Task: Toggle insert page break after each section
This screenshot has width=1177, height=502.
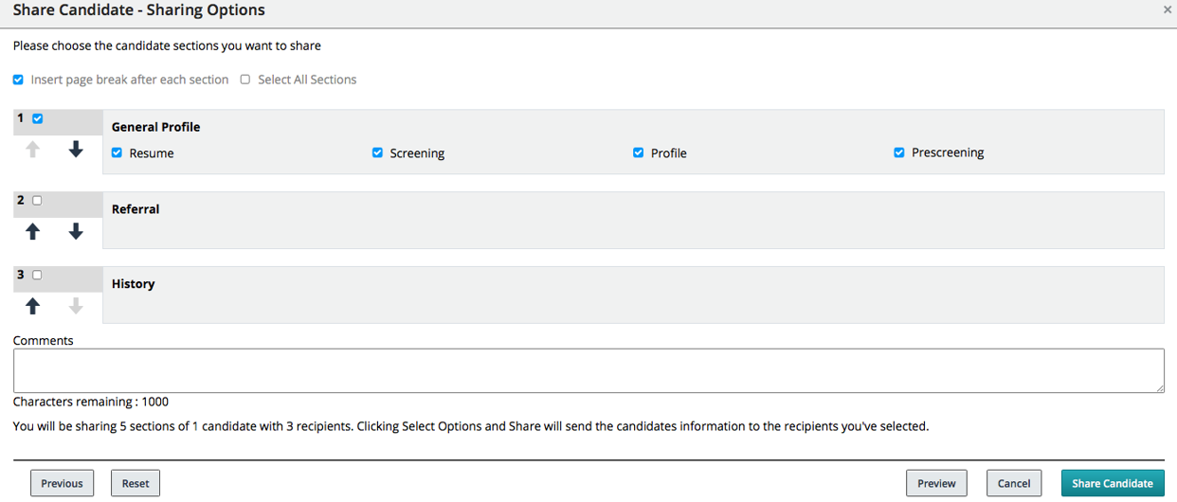Action: pyautogui.click(x=18, y=80)
